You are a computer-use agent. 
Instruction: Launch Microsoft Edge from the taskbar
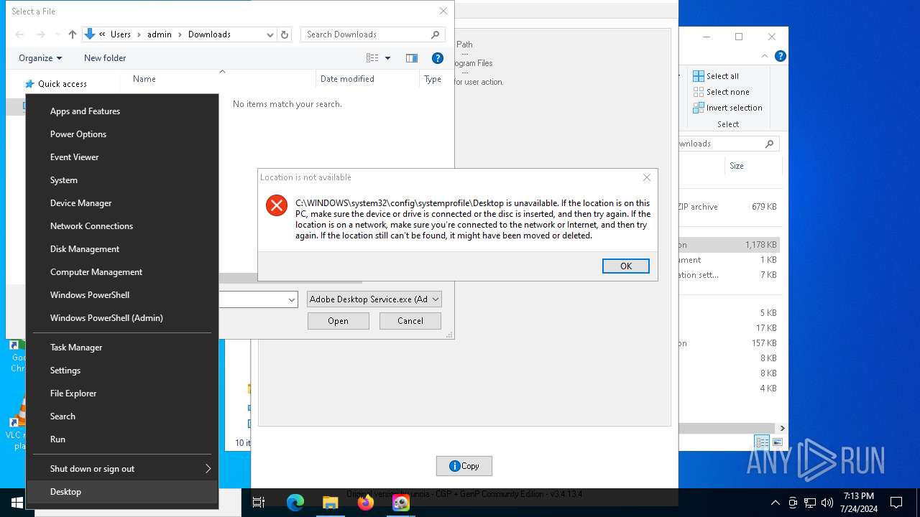295,503
